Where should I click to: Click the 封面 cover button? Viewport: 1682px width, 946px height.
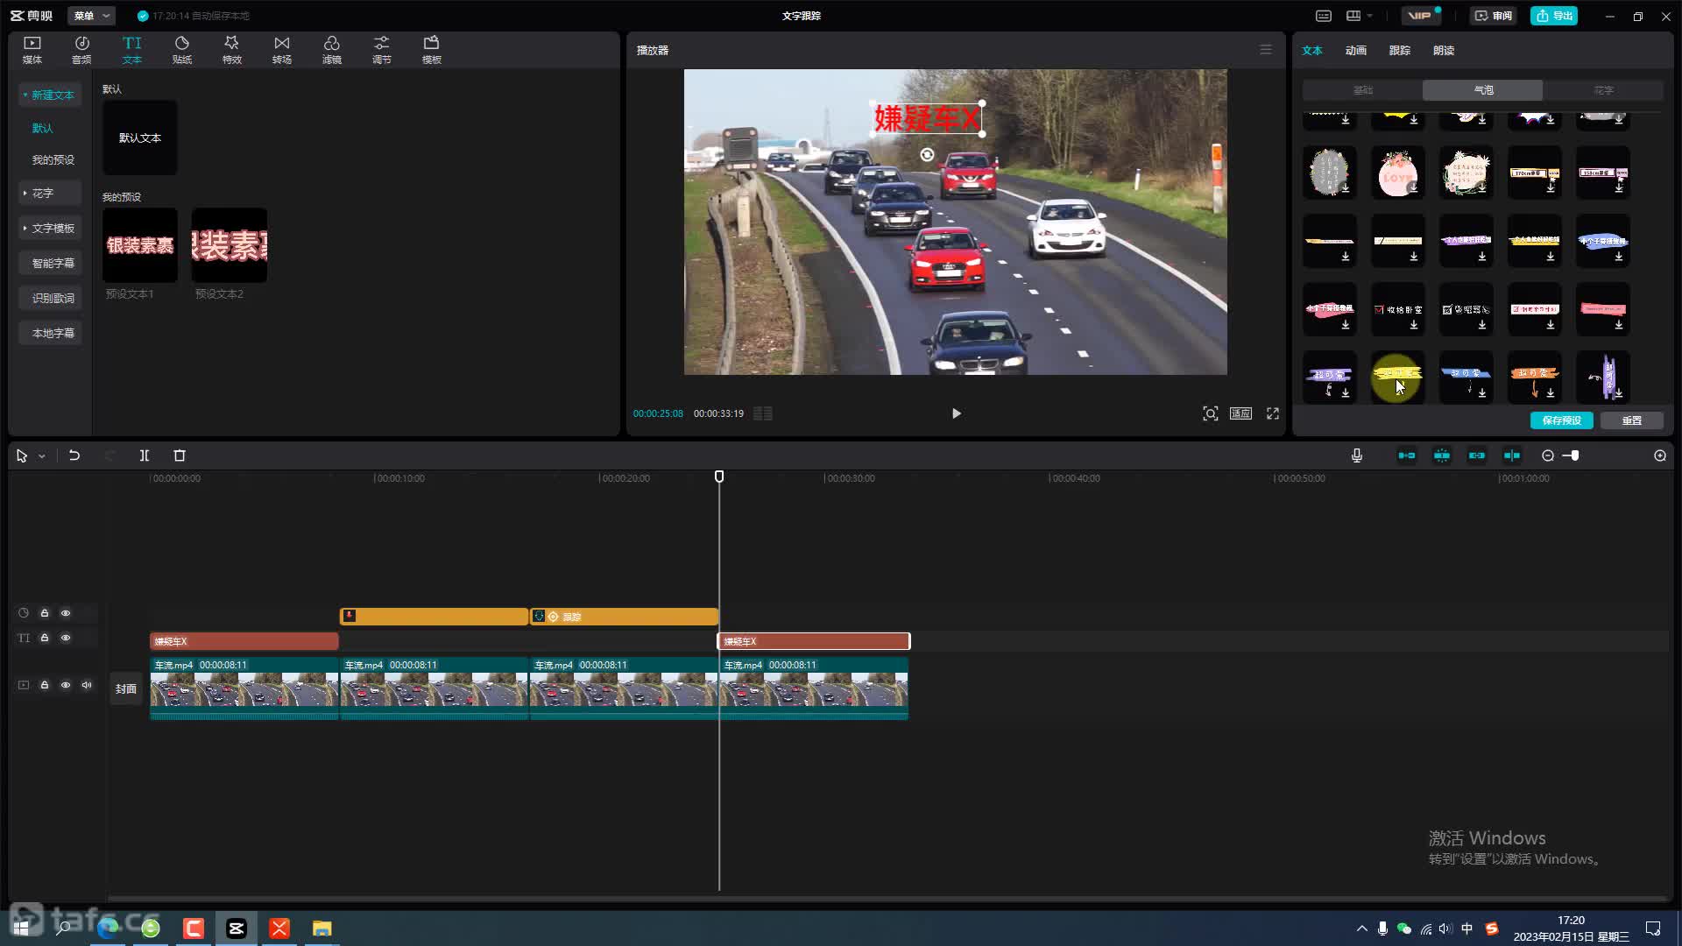point(126,688)
